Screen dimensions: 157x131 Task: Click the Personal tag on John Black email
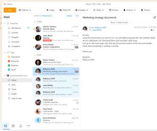click(x=47, y=40)
